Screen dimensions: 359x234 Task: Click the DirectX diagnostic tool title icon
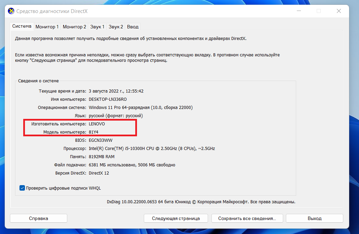(x=11, y=11)
